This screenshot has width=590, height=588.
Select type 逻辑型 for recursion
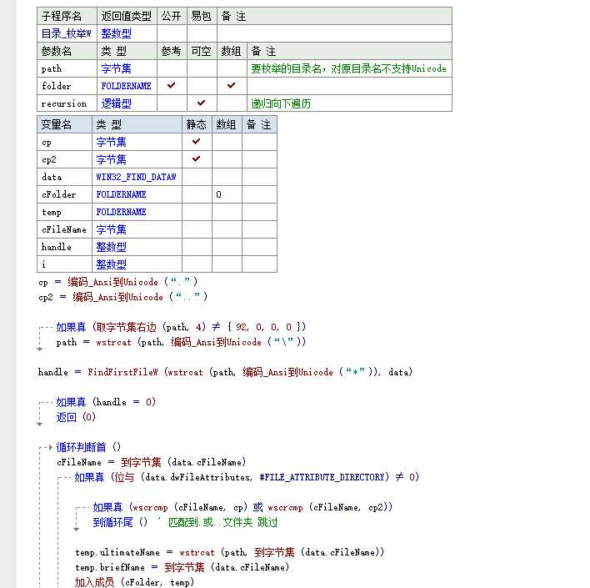coord(117,103)
